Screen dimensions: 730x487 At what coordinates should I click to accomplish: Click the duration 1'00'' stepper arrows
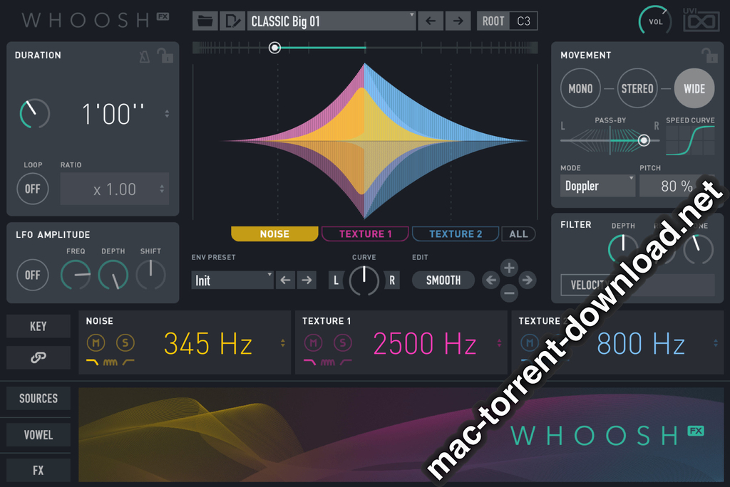[x=167, y=113]
